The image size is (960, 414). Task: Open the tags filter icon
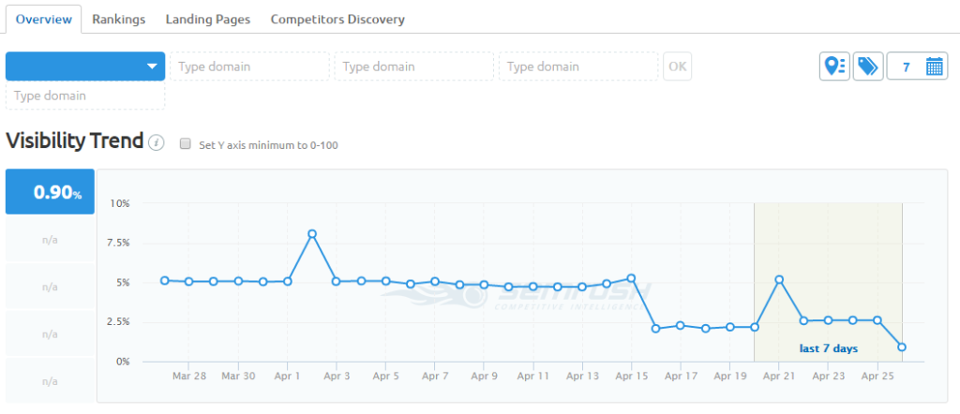(868, 67)
